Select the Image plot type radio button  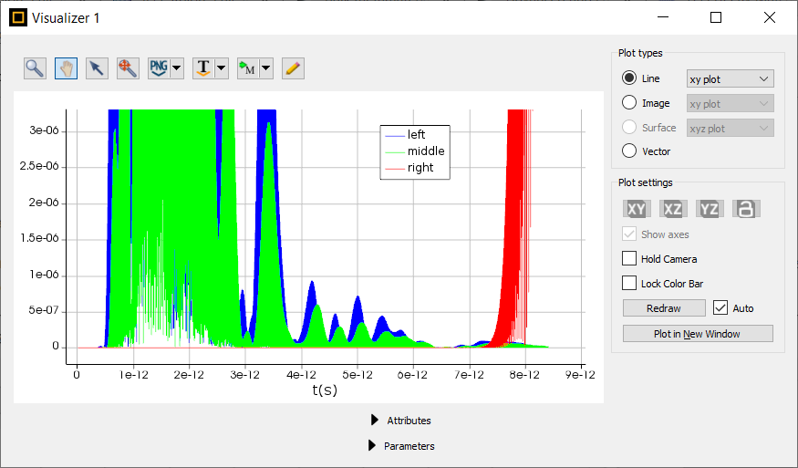(629, 103)
